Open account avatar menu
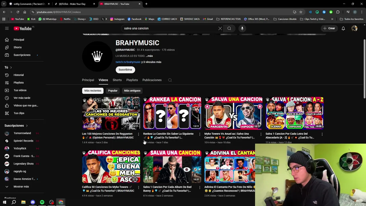The width and height of the screenshot is (366, 206). click(x=354, y=28)
